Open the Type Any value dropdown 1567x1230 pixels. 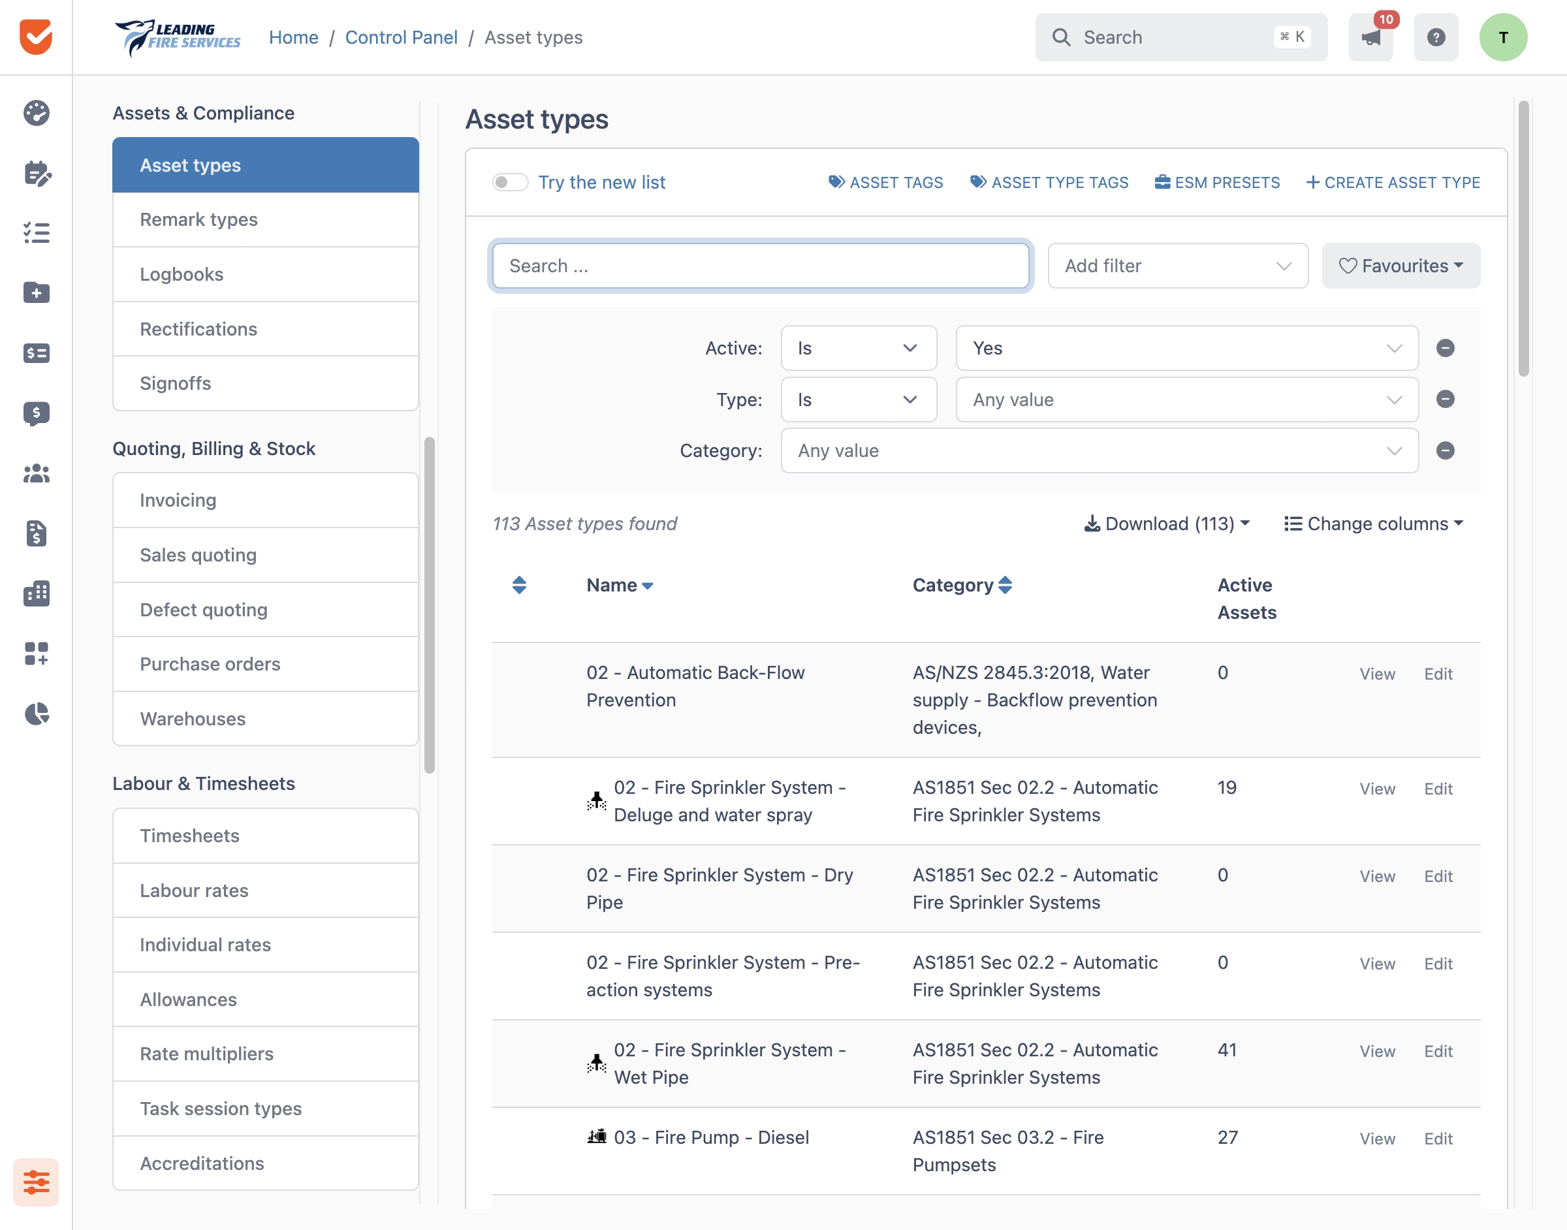pyautogui.click(x=1187, y=399)
